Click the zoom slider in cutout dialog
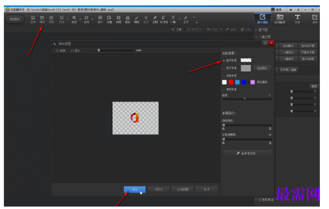The width and height of the screenshot is (329, 209). pyautogui.click(x=110, y=51)
